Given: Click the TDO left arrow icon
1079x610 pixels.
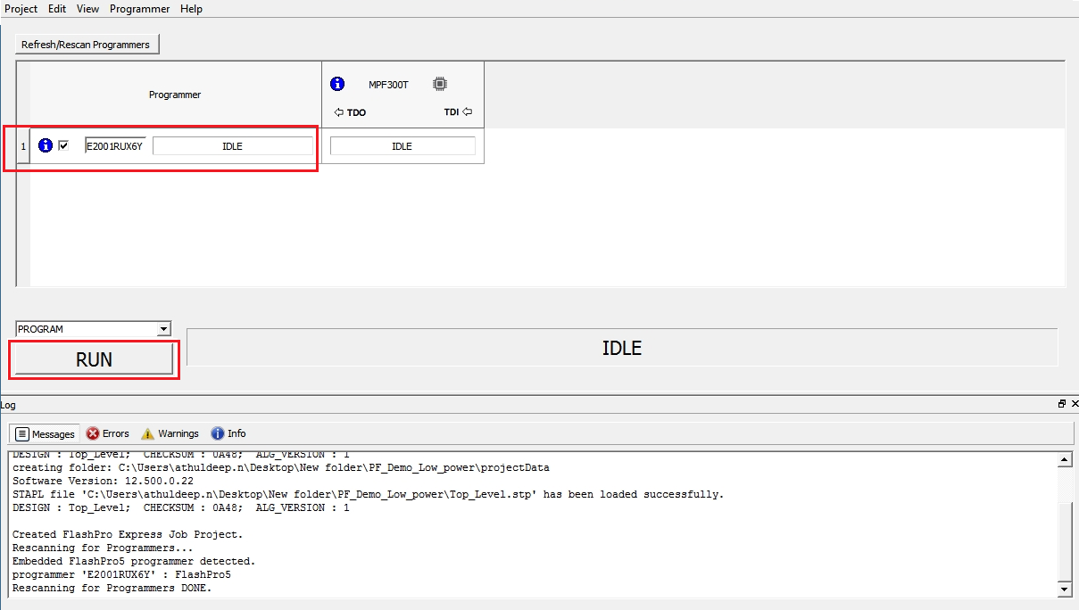Looking at the screenshot, I should (x=339, y=112).
